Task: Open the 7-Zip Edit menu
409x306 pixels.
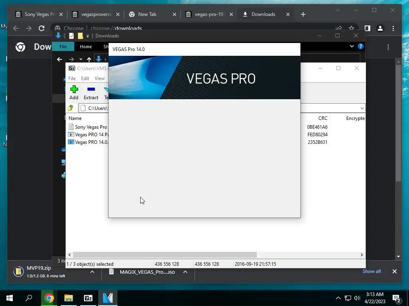Action: point(85,78)
